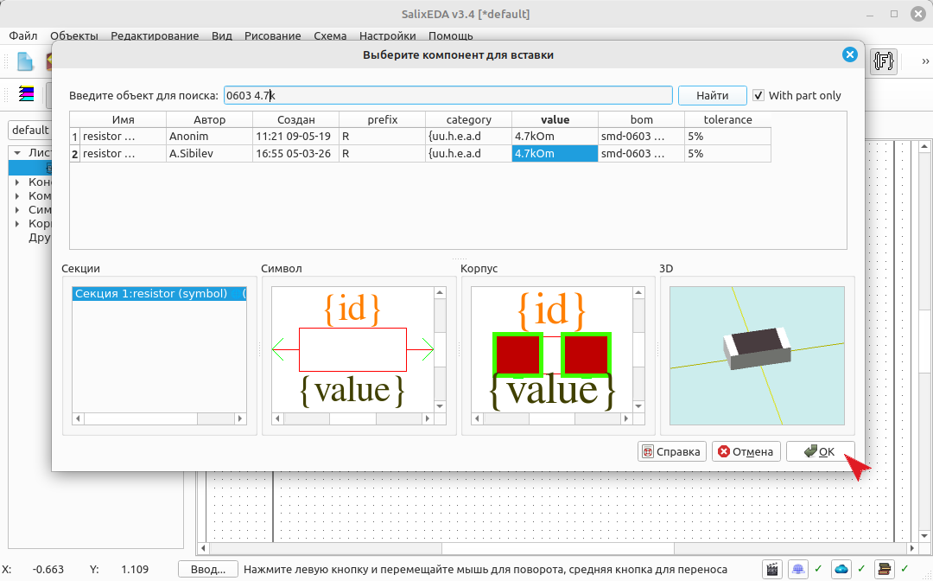The image size is (933, 581).
Task: Open the Рисование menu
Action: [x=272, y=35]
